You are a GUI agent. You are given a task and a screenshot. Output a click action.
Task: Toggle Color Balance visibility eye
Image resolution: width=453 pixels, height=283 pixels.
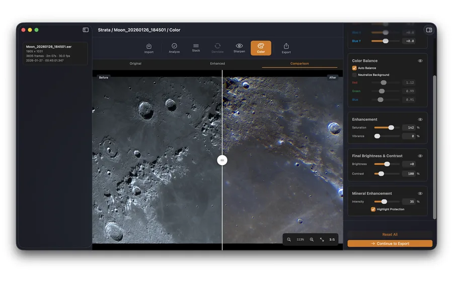[x=420, y=61]
